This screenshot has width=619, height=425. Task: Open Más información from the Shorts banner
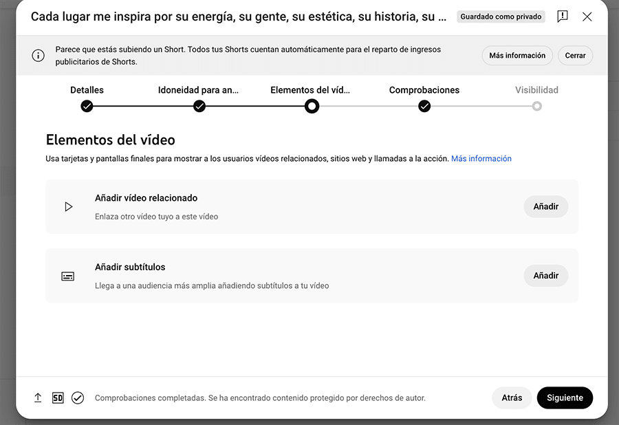pos(517,56)
